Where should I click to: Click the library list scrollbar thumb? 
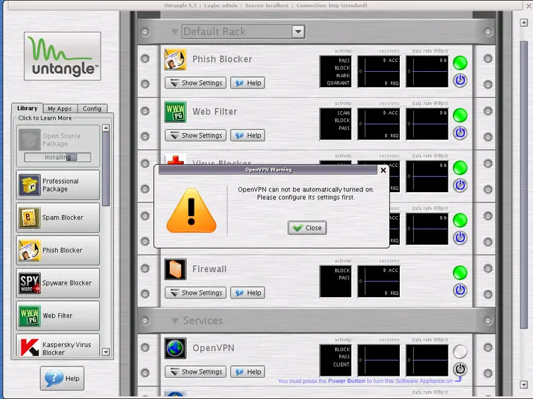(106, 169)
